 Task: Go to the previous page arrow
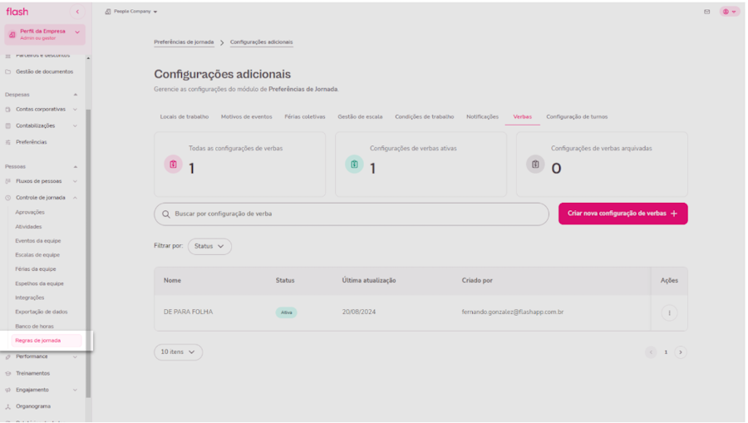coord(651,352)
